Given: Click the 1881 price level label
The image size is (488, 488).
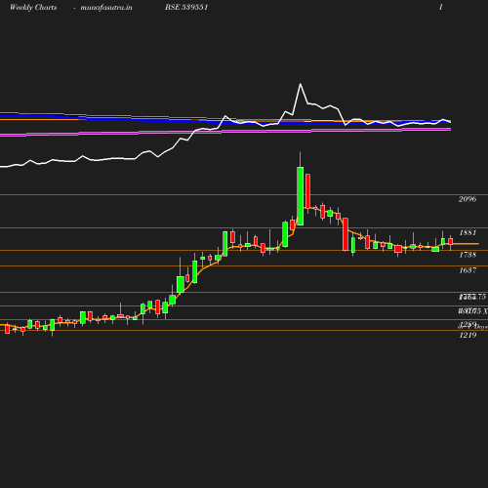Looking at the screenshot, I should [468, 232].
